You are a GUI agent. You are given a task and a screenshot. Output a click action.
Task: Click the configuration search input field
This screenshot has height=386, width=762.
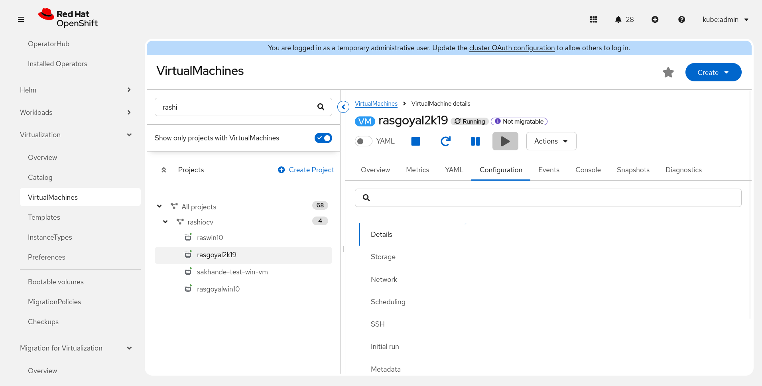pyautogui.click(x=554, y=198)
